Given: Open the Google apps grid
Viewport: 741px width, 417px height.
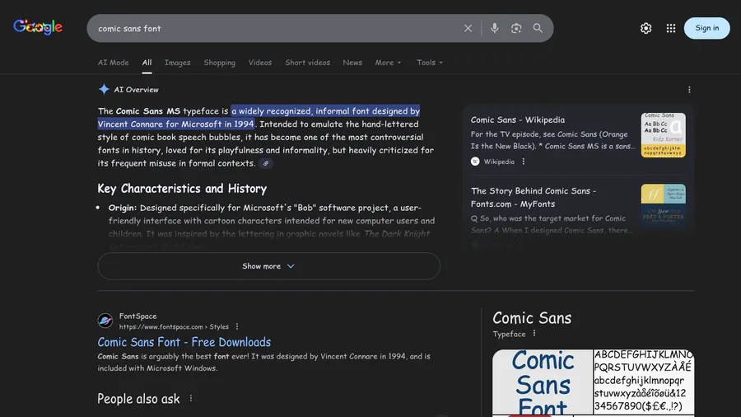Looking at the screenshot, I should [671, 28].
